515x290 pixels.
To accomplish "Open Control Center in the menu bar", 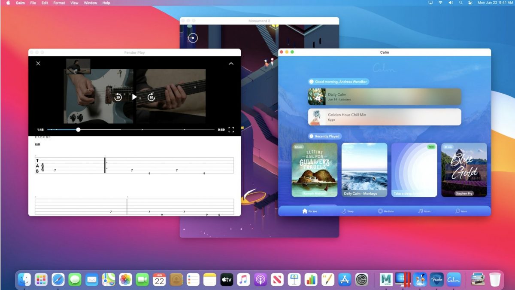I will click(x=470, y=3).
